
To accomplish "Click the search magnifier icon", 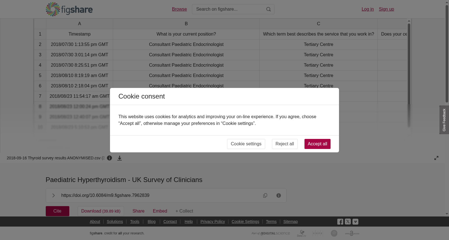I will [x=269, y=9].
